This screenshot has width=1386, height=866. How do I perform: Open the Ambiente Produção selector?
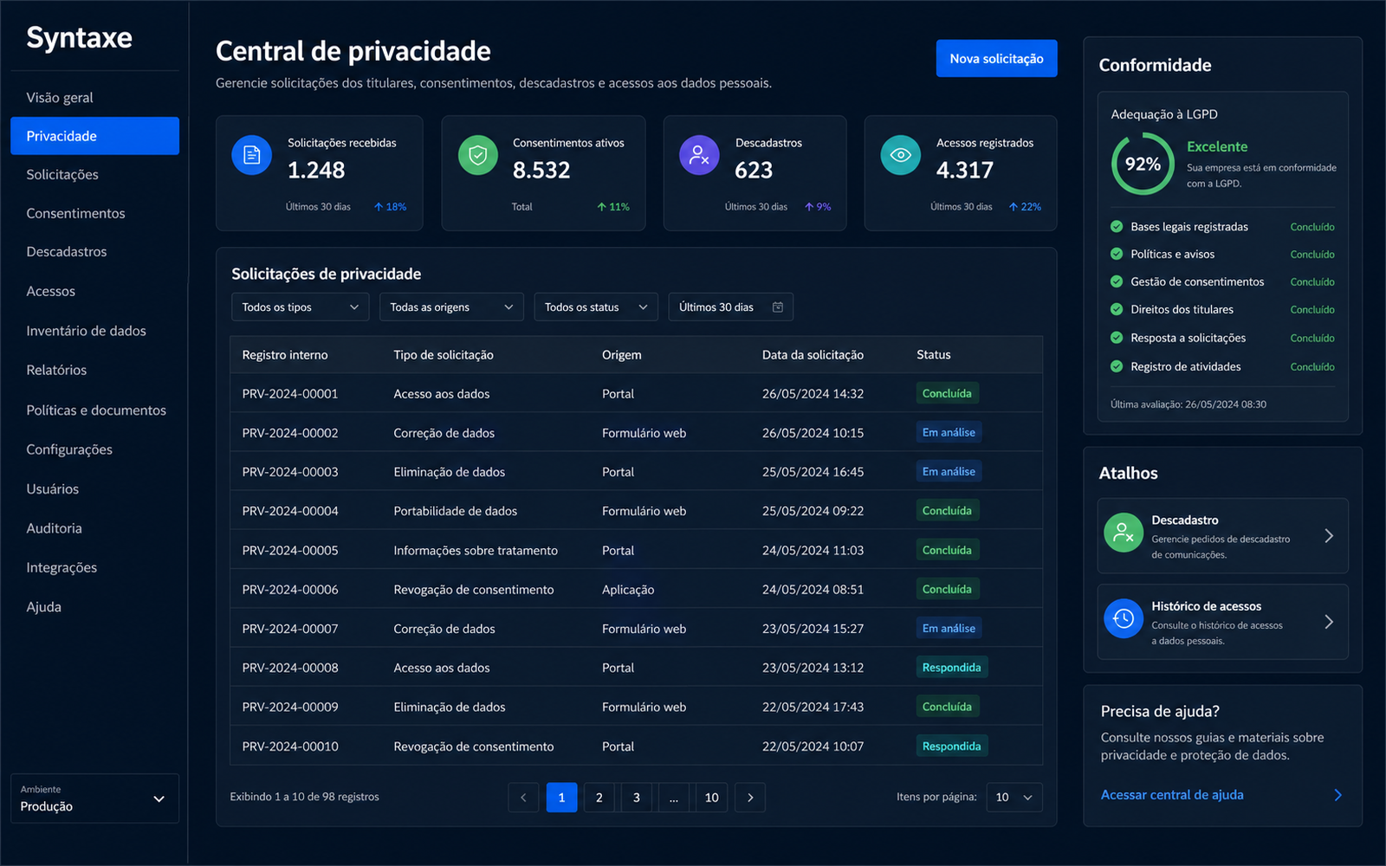tap(94, 798)
